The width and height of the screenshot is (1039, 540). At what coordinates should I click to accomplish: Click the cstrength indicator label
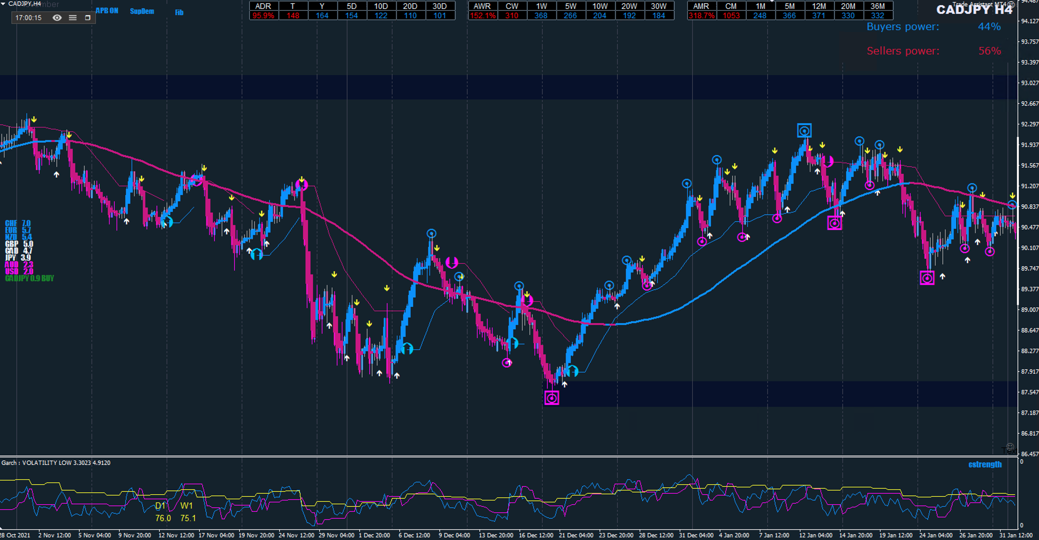pyautogui.click(x=985, y=464)
